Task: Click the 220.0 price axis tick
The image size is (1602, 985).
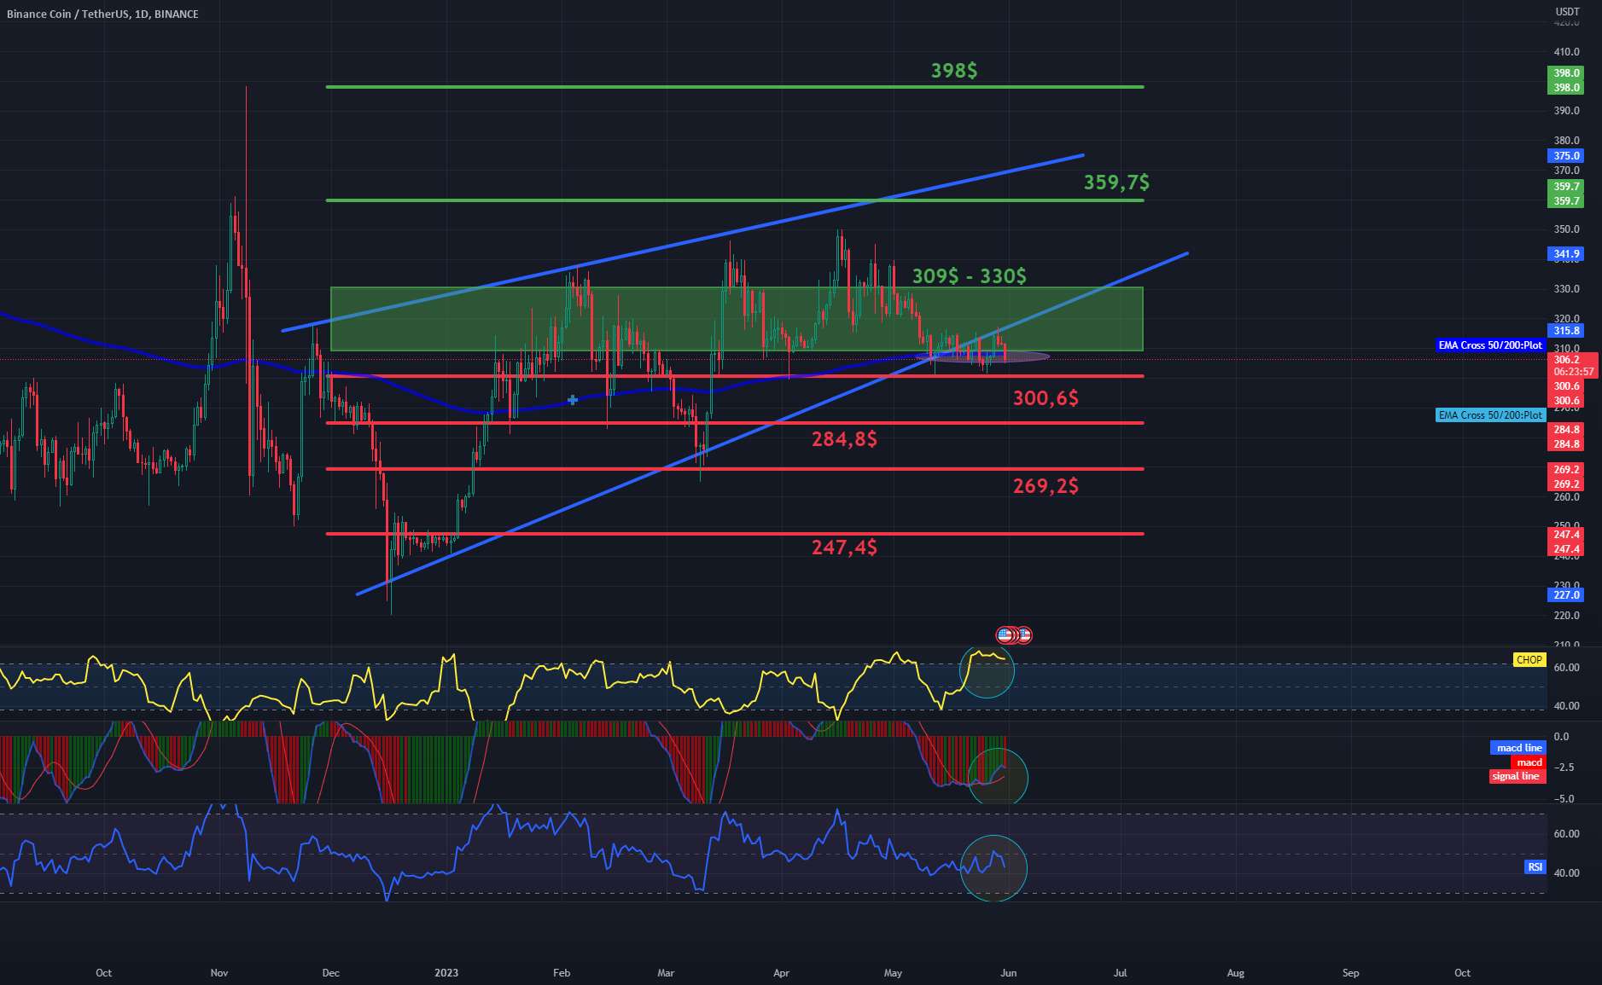Action: 1566,616
